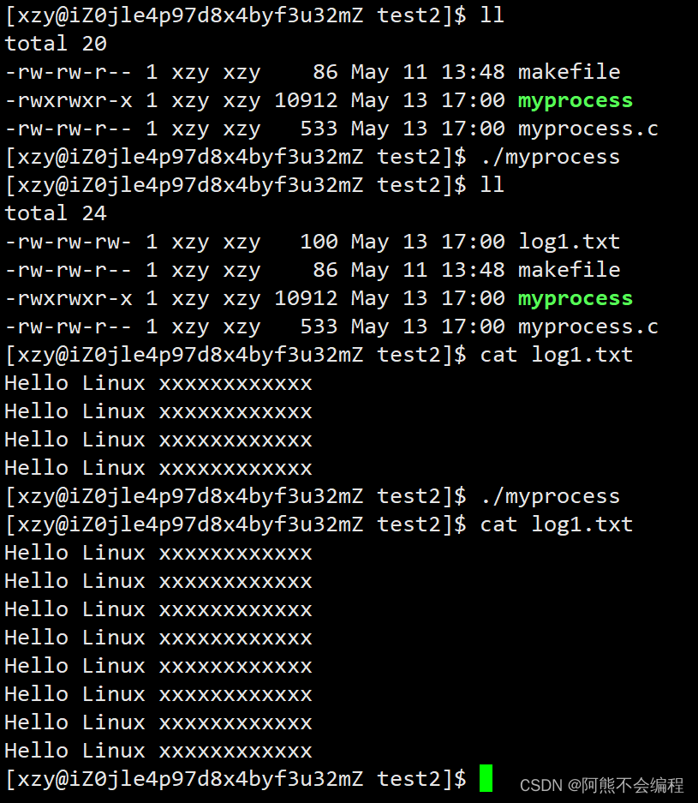Click myprocess.c in the second listing

(x=588, y=327)
